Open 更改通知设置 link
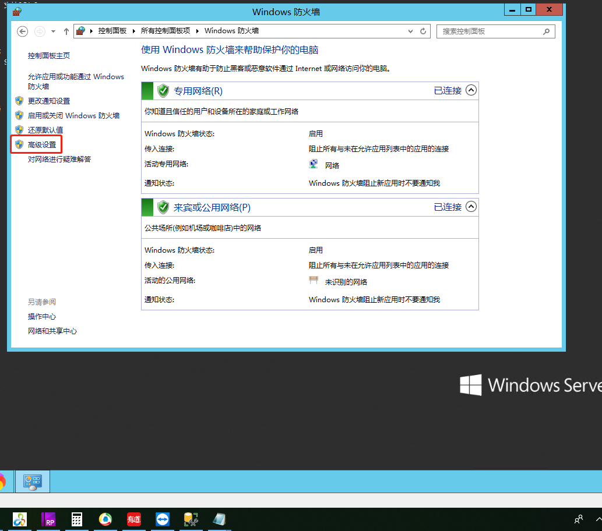This screenshot has width=602, height=531. [x=49, y=101]
